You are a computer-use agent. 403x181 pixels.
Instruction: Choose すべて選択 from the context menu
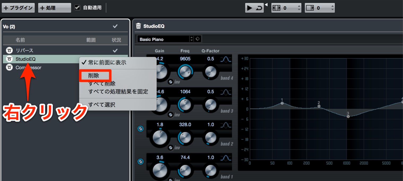point(118,105)
